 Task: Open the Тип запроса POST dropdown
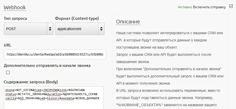point(29,29)
